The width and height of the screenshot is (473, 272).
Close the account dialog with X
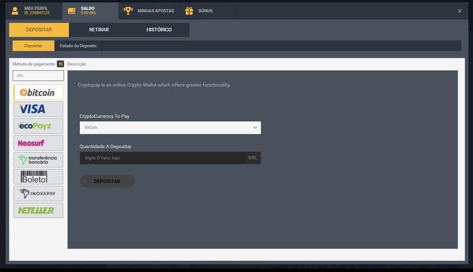[460, 11]
